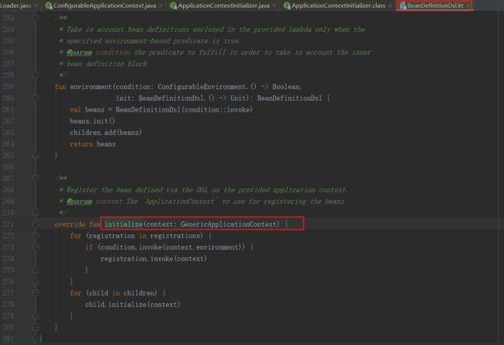Click the ApplicationContextInitializer.class tab file icon
The width and height of the screenshot is (504, 345).
point(287,6)
